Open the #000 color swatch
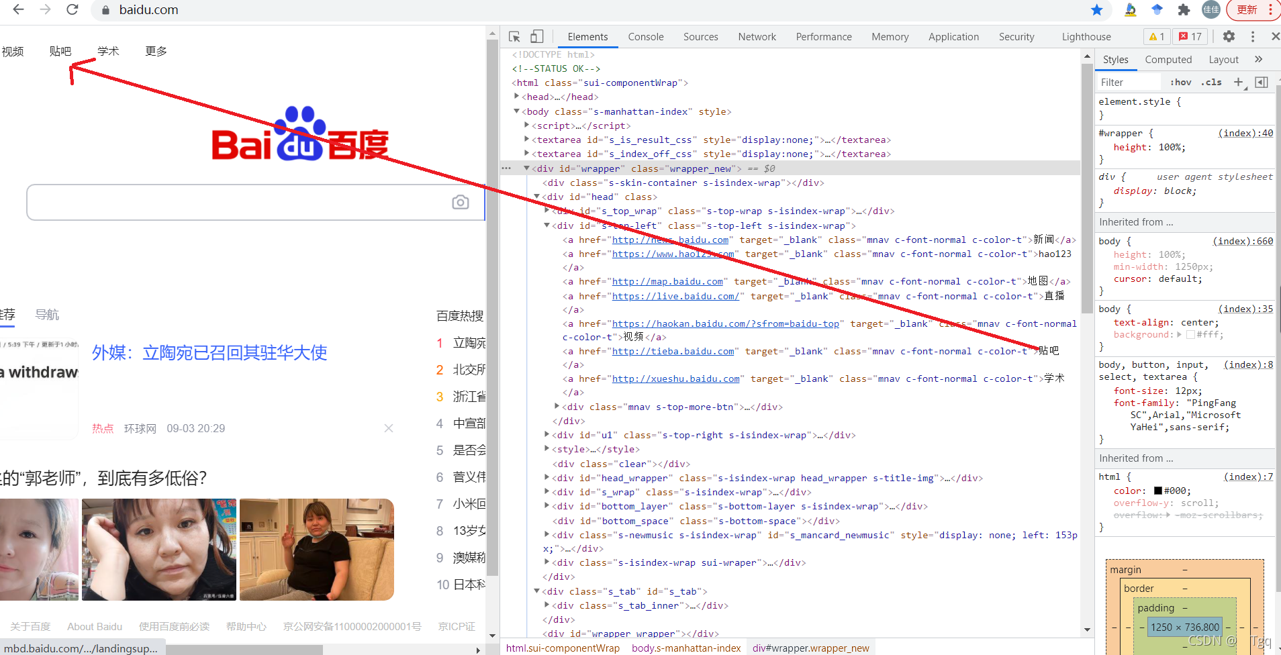 [x=1158, y=491]
